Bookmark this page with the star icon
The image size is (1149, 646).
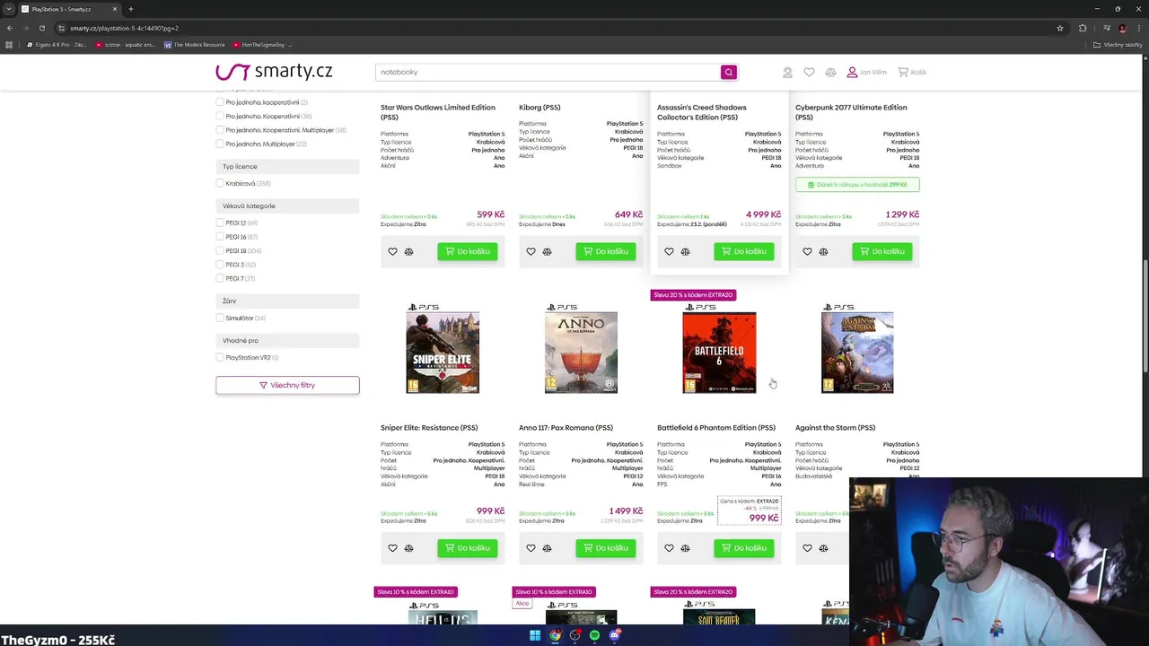click(1060, 28)
